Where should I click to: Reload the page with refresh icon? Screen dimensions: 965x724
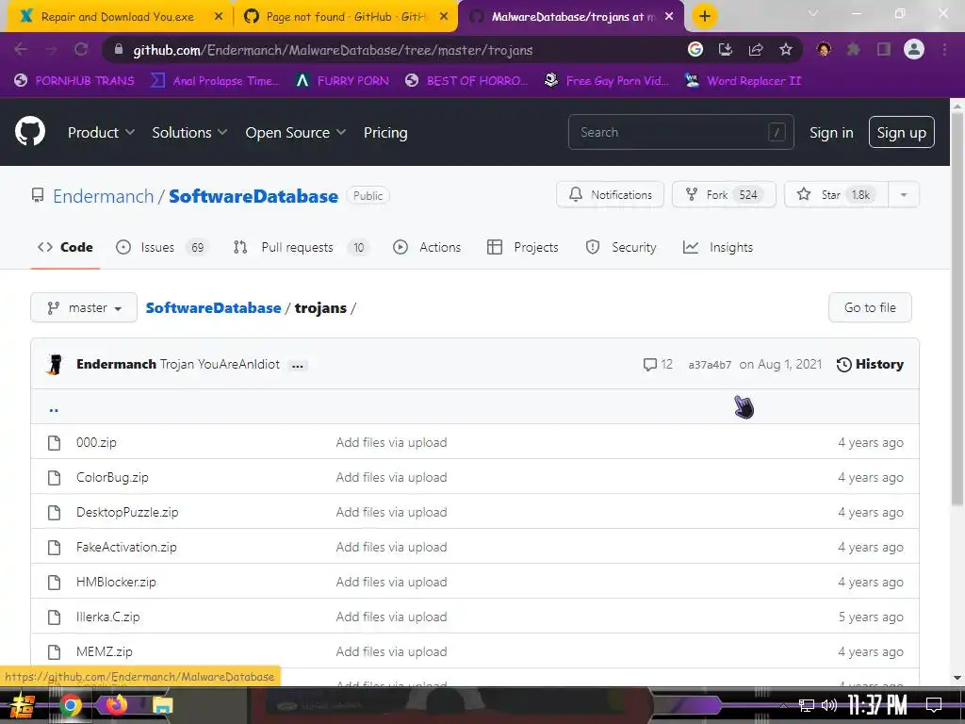coord(81,49)
